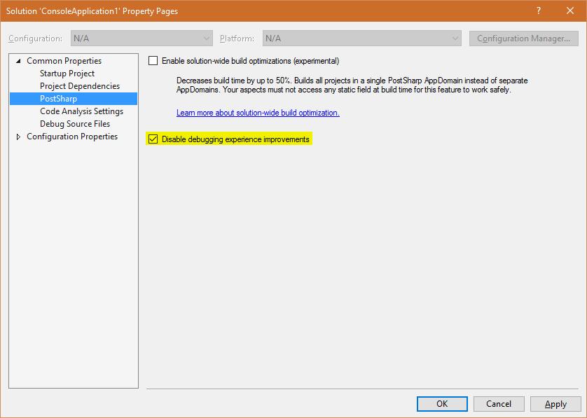Open Learn more about solution-wide build optimization link

point(258,113)
